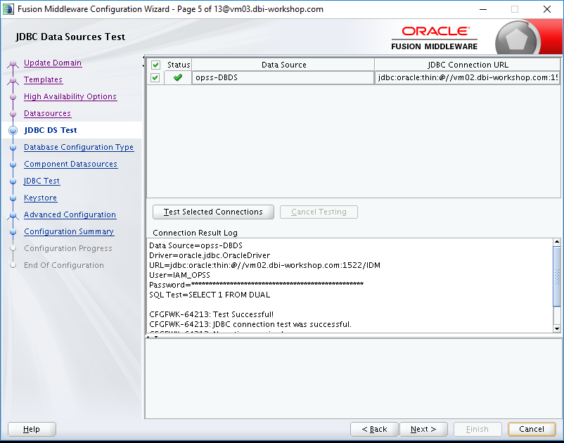The height and width of the screenshot is (443, 564).
Task: Uncheck the opss-DBDS data source checkbox
Action: [155, 77]
